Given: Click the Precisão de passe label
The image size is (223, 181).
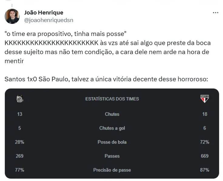Looking at the screenshot, I should (x=112, y=170).
